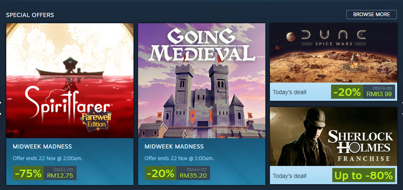Click the BROWSE MORE button
403x190 pixels.
[x=371, y=15]
